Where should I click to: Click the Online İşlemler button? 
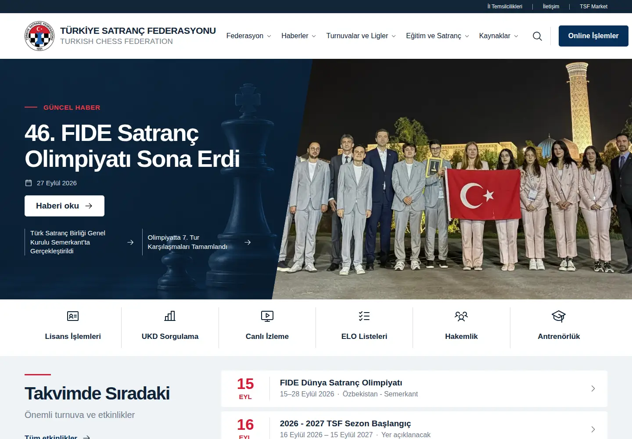(x=593, y=36)
